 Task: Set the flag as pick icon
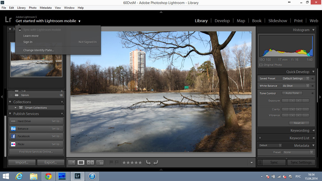[x=111, y=162]
